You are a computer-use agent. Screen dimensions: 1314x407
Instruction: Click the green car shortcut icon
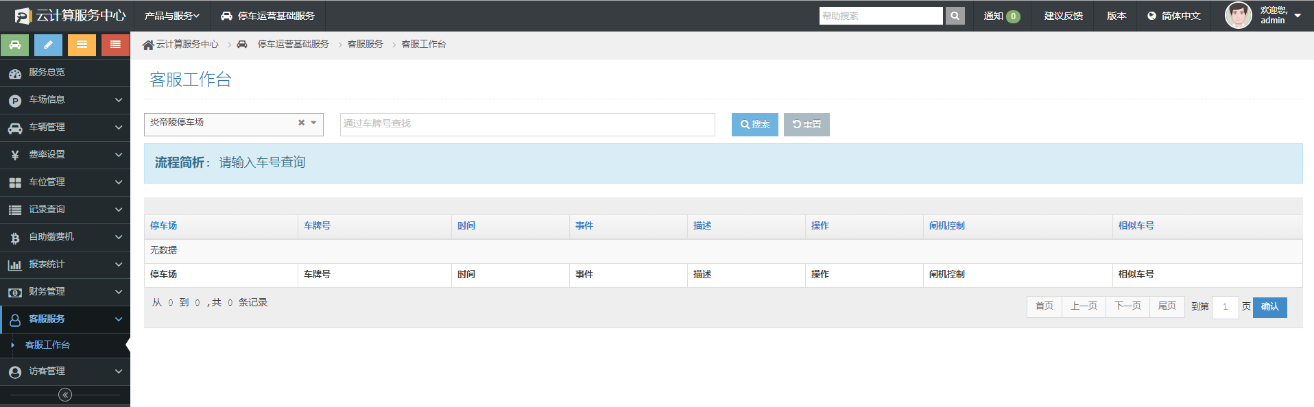(14, 45)
